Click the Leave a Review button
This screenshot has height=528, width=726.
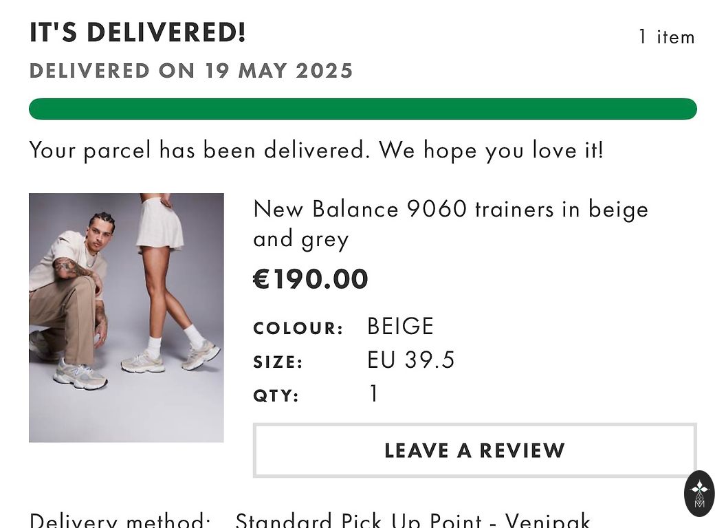click(474, 450)
